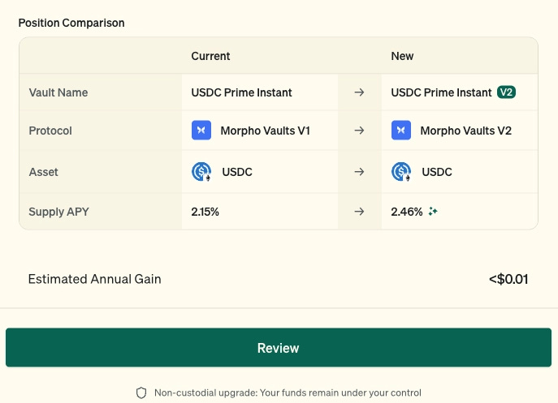Screen dimensions: 558x403
Task: Click the arrow in the Asset row
Action: coord(359,172)
